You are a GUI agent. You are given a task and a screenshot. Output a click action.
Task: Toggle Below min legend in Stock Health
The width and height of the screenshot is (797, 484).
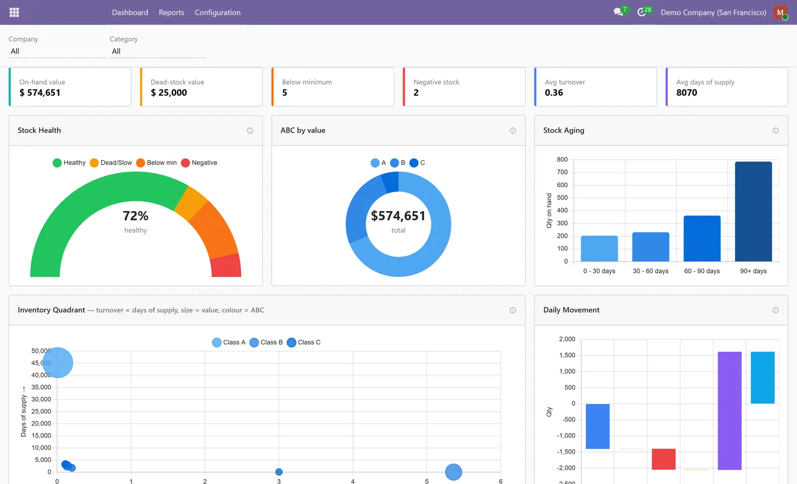click(x=157, y=163)
